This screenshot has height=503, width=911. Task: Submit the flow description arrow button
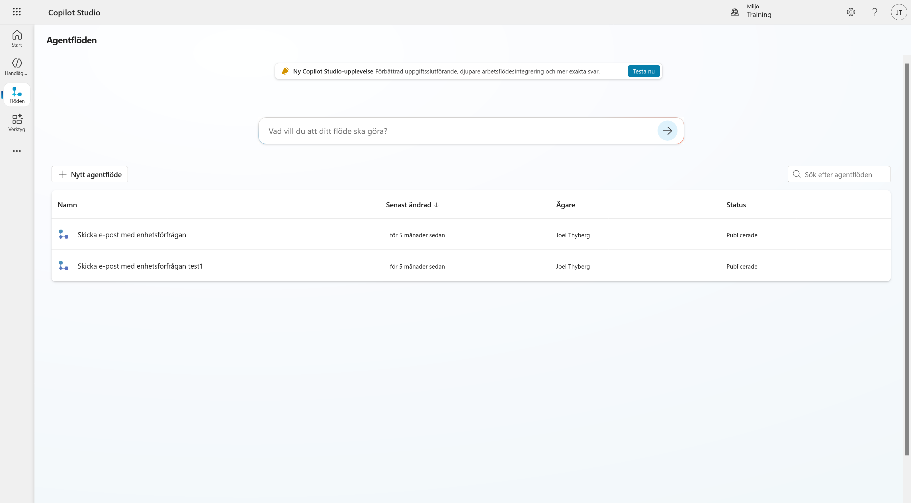(x=667, y=131)
